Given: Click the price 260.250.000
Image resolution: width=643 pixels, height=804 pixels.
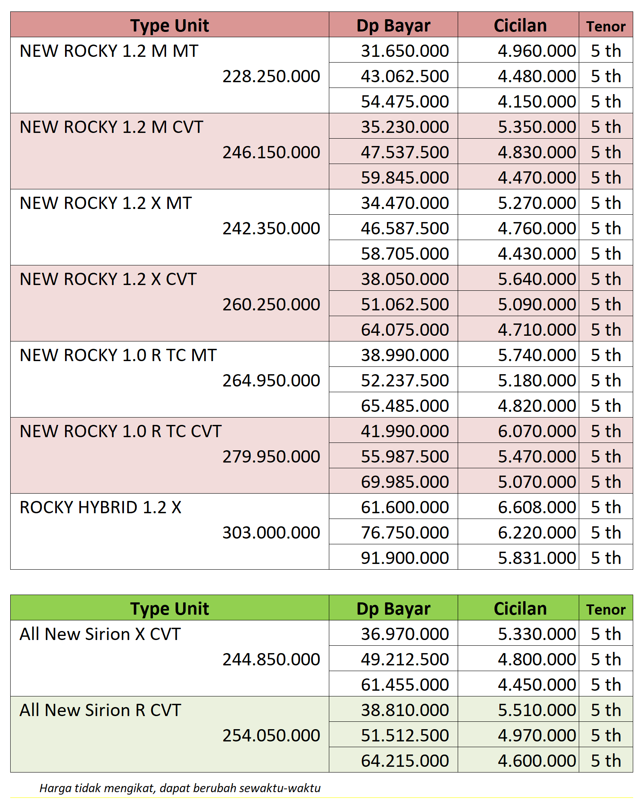Looking at the screenshot, I should (x=271, y=305).
